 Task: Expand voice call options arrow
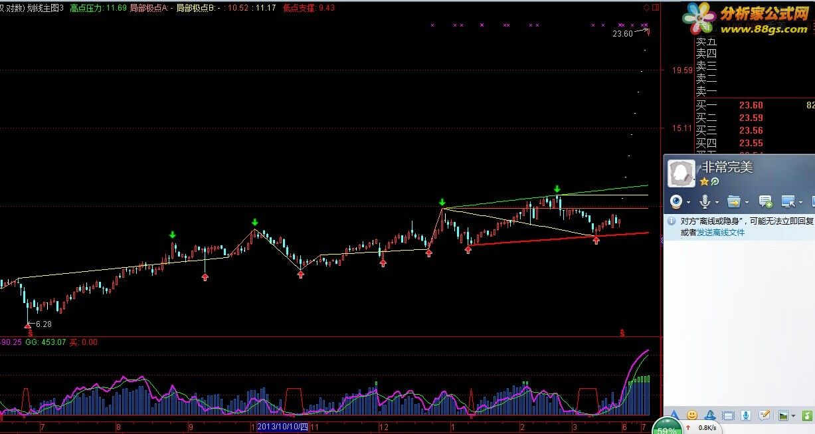(717, 202)
